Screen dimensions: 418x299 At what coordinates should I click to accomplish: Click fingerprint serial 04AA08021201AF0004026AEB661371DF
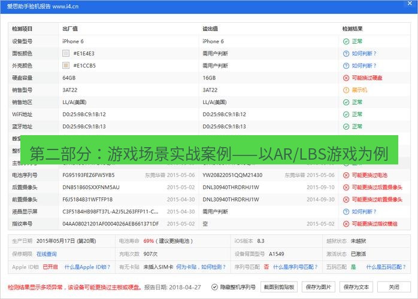click(x=111, y=224)
